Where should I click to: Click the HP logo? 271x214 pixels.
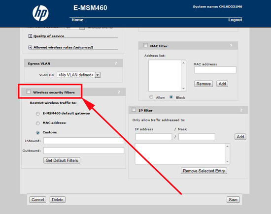coord(40,13)
